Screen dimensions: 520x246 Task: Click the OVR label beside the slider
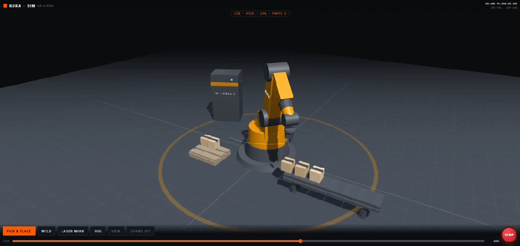coord(6,241)
